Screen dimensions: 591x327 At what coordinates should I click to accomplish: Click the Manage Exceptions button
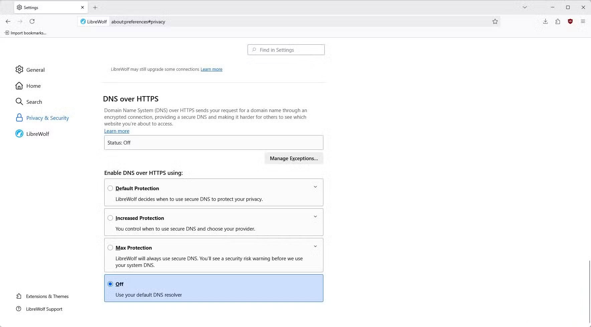[x=294, y=158]
